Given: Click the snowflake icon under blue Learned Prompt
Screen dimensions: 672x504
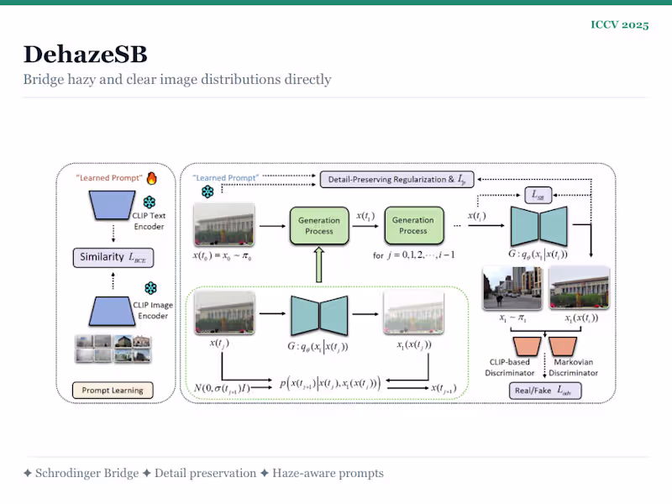Looking at the screenshot, I should tap(207, 192).
